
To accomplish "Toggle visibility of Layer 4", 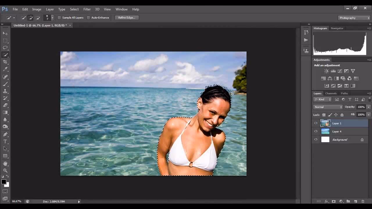I will click(316, 131).
